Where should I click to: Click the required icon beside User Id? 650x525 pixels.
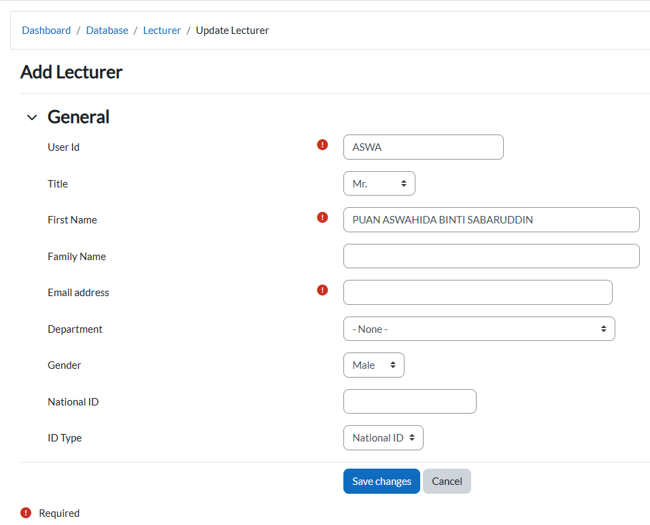(322, 145)
